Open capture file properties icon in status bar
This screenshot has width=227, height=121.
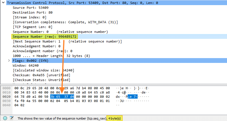pyautogui.click(x=12, y=118)
